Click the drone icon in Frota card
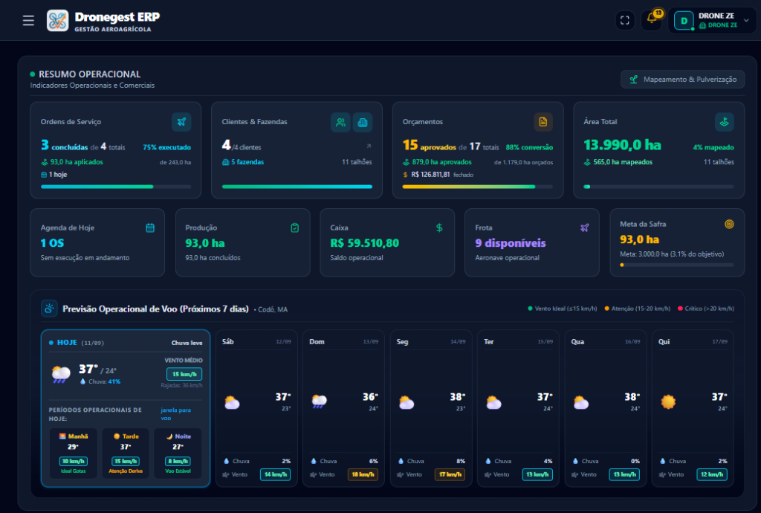Screen dimensions: 761x513 coord(584,228)
